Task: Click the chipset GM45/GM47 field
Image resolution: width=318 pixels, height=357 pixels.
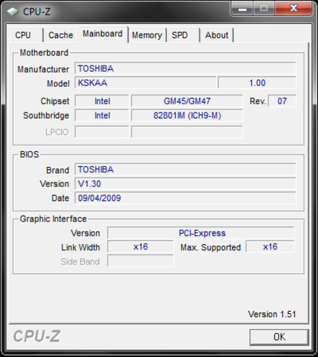Action: (x=187, y=101)
